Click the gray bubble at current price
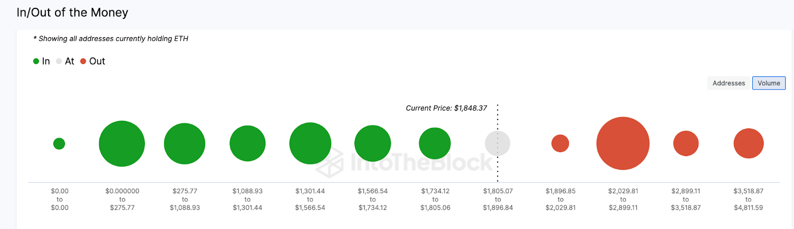 pos(497,143)
